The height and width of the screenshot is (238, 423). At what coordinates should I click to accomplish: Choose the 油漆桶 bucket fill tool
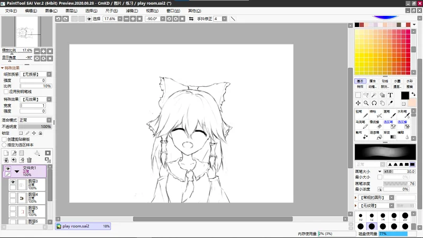point(376,135)
